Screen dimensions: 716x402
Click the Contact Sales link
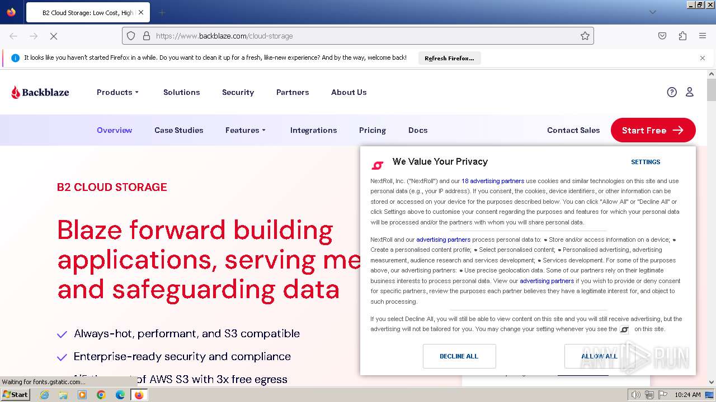pos(573,130)
